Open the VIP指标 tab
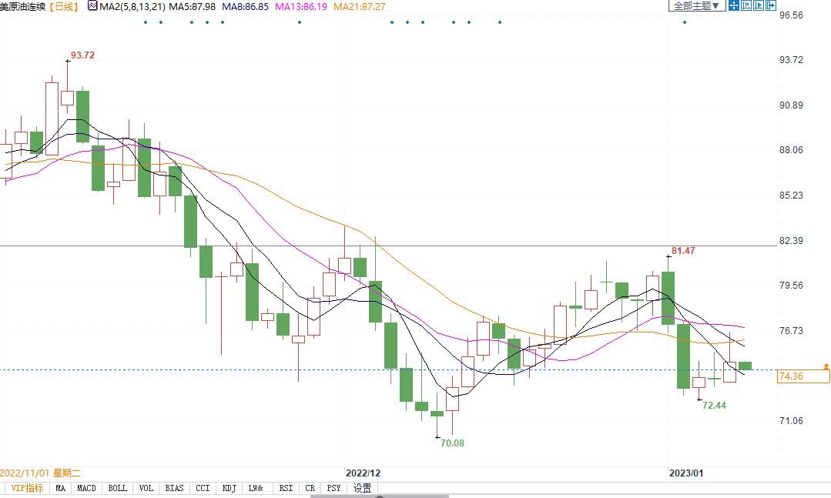 click(x=26, y=488)
